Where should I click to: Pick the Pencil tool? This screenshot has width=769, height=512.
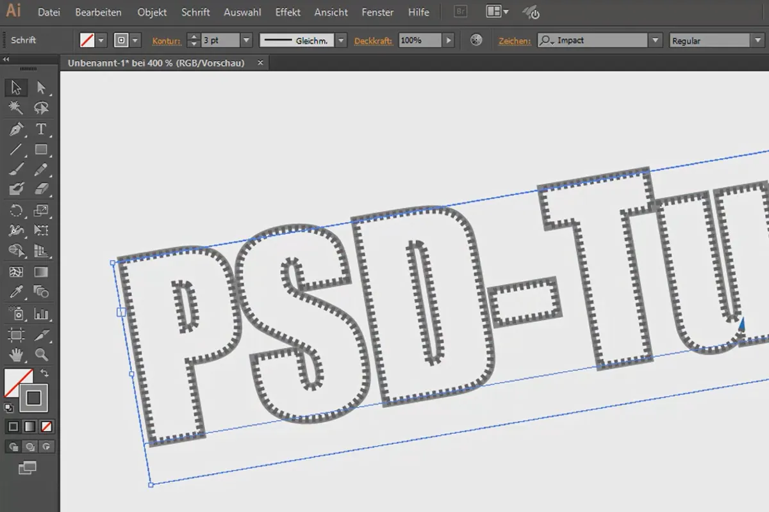pyautogui.click(x=41, y=170)
